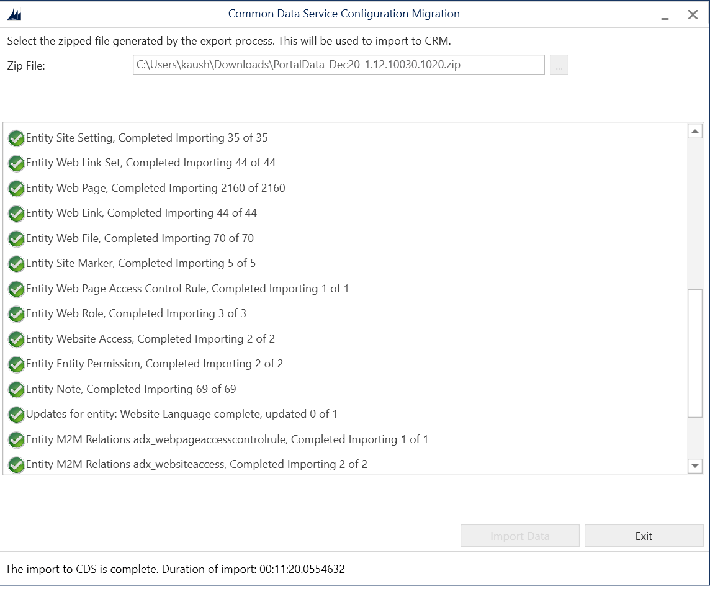The image size is (710, 589).
Task: Select row 'Entity Web Page Access Control Rule' 1 of 1
Action: point(187,289)
